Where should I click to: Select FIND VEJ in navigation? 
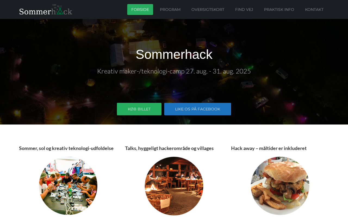pos(244,9)
